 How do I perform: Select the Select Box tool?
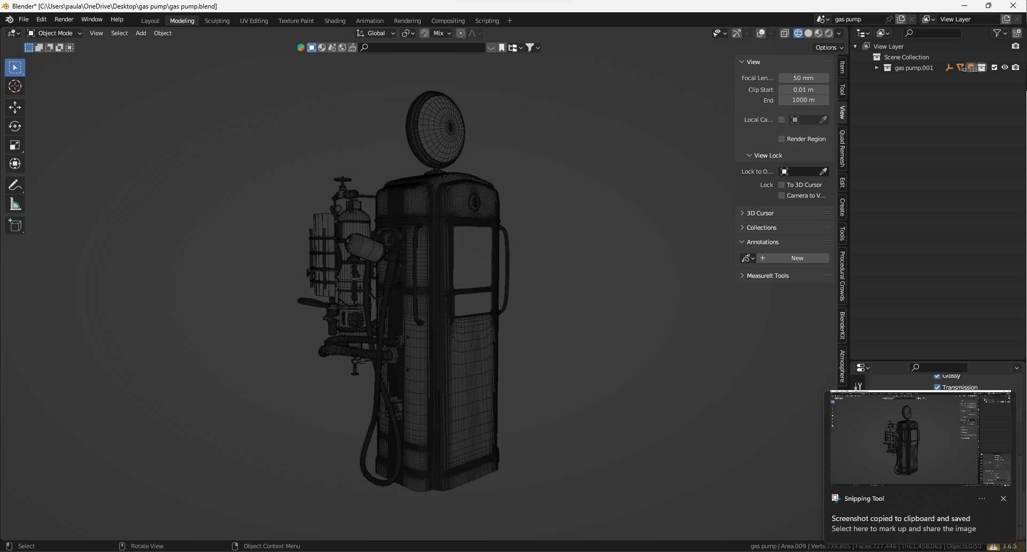(x=15, y=67)
